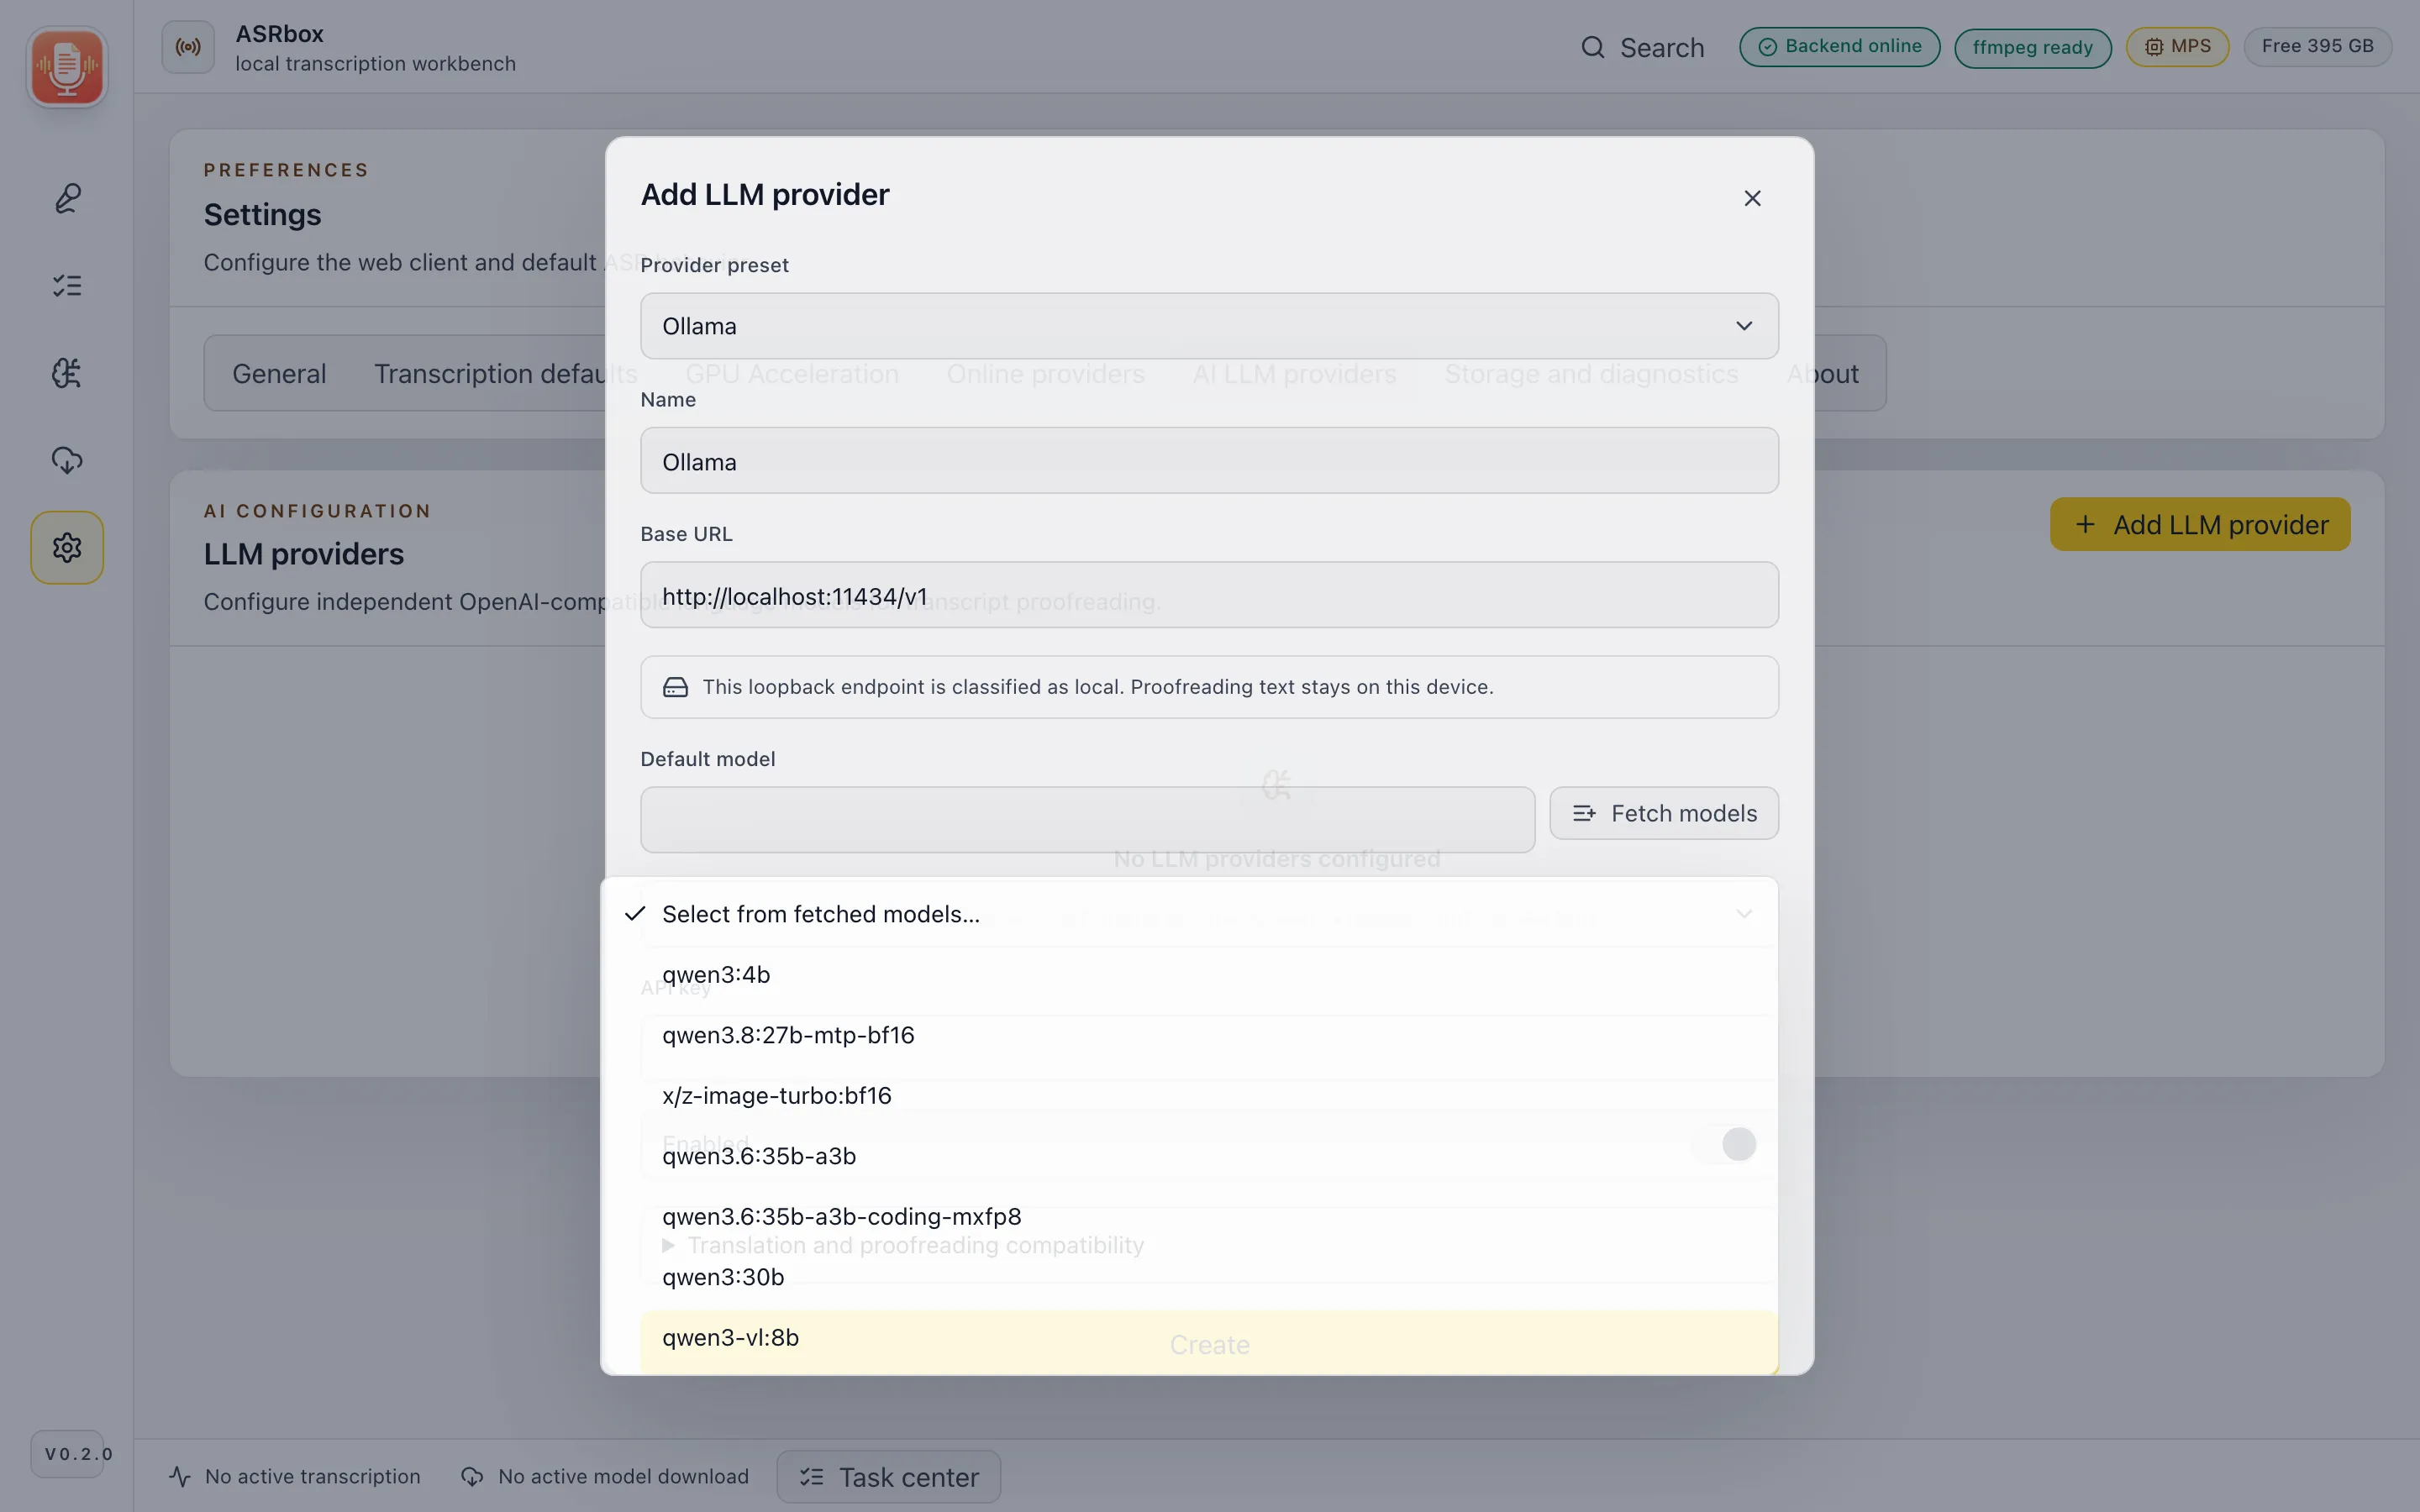Click the Add LLM provider yellow button
2420x1512 pixels.
[2200, 525]
